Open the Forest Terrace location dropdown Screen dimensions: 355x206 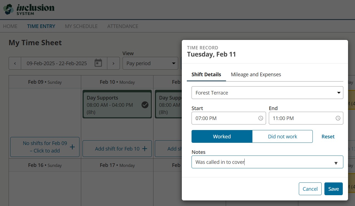pyautogui.click(x=267, y=93)
